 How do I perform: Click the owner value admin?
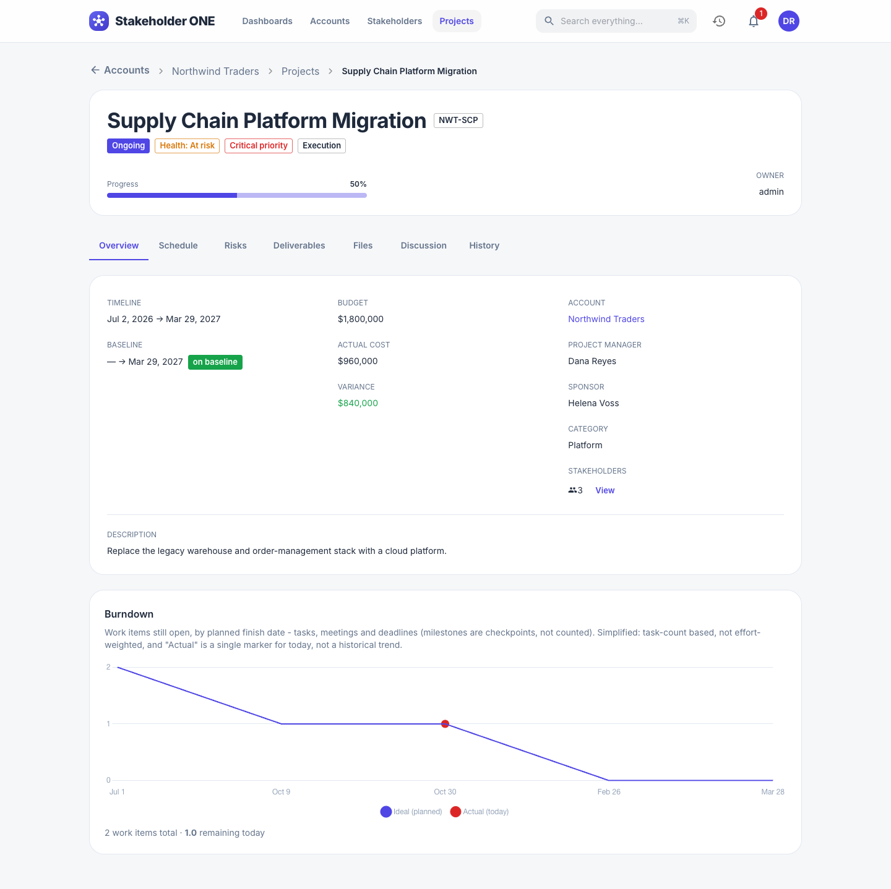pos(772,192)
